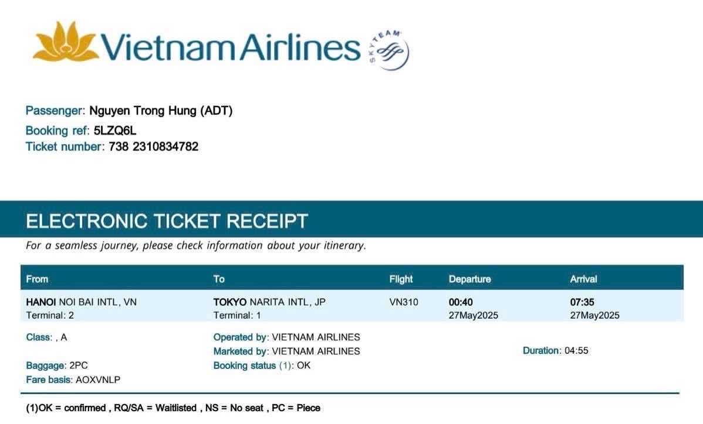Click ticket number 738 2310834782

(x=154, y=146)
